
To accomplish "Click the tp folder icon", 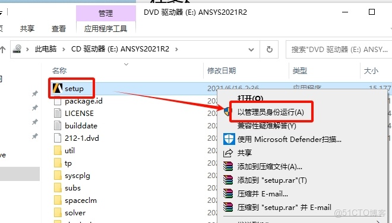I will (58, 163).
